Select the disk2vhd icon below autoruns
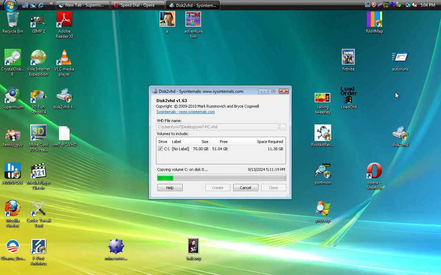The image size is (441, 275). tap(400, 136)
